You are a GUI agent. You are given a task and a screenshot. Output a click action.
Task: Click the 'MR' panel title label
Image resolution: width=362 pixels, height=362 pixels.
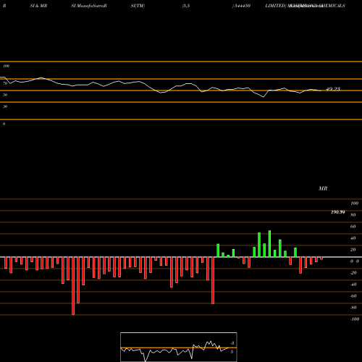(323, 188)
